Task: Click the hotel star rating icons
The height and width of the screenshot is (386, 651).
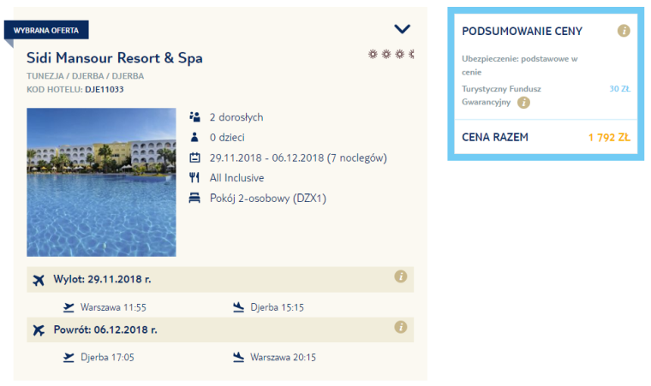Action: point(391,55)
